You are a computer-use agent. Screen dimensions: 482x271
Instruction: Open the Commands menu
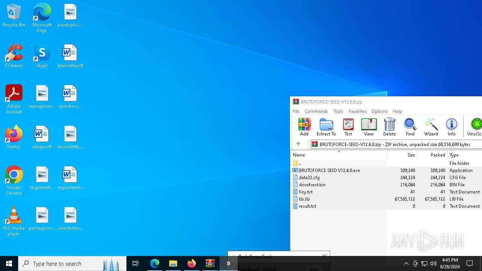[x=316, y=111]
